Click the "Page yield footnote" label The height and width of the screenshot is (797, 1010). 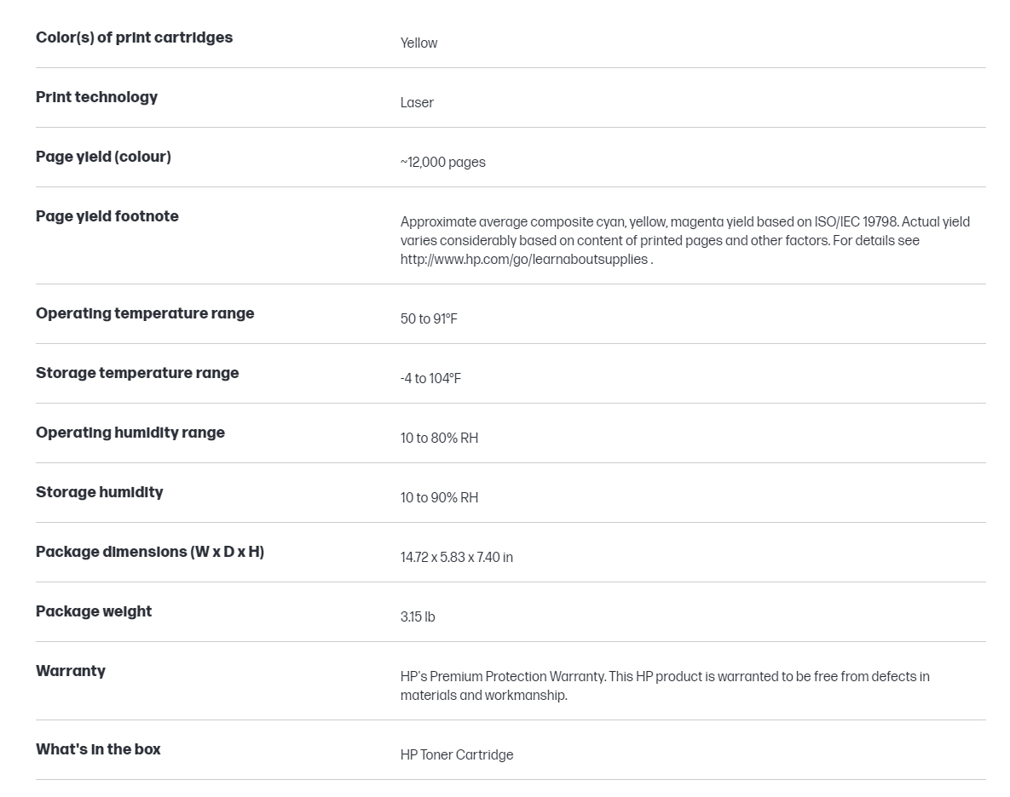107,216
